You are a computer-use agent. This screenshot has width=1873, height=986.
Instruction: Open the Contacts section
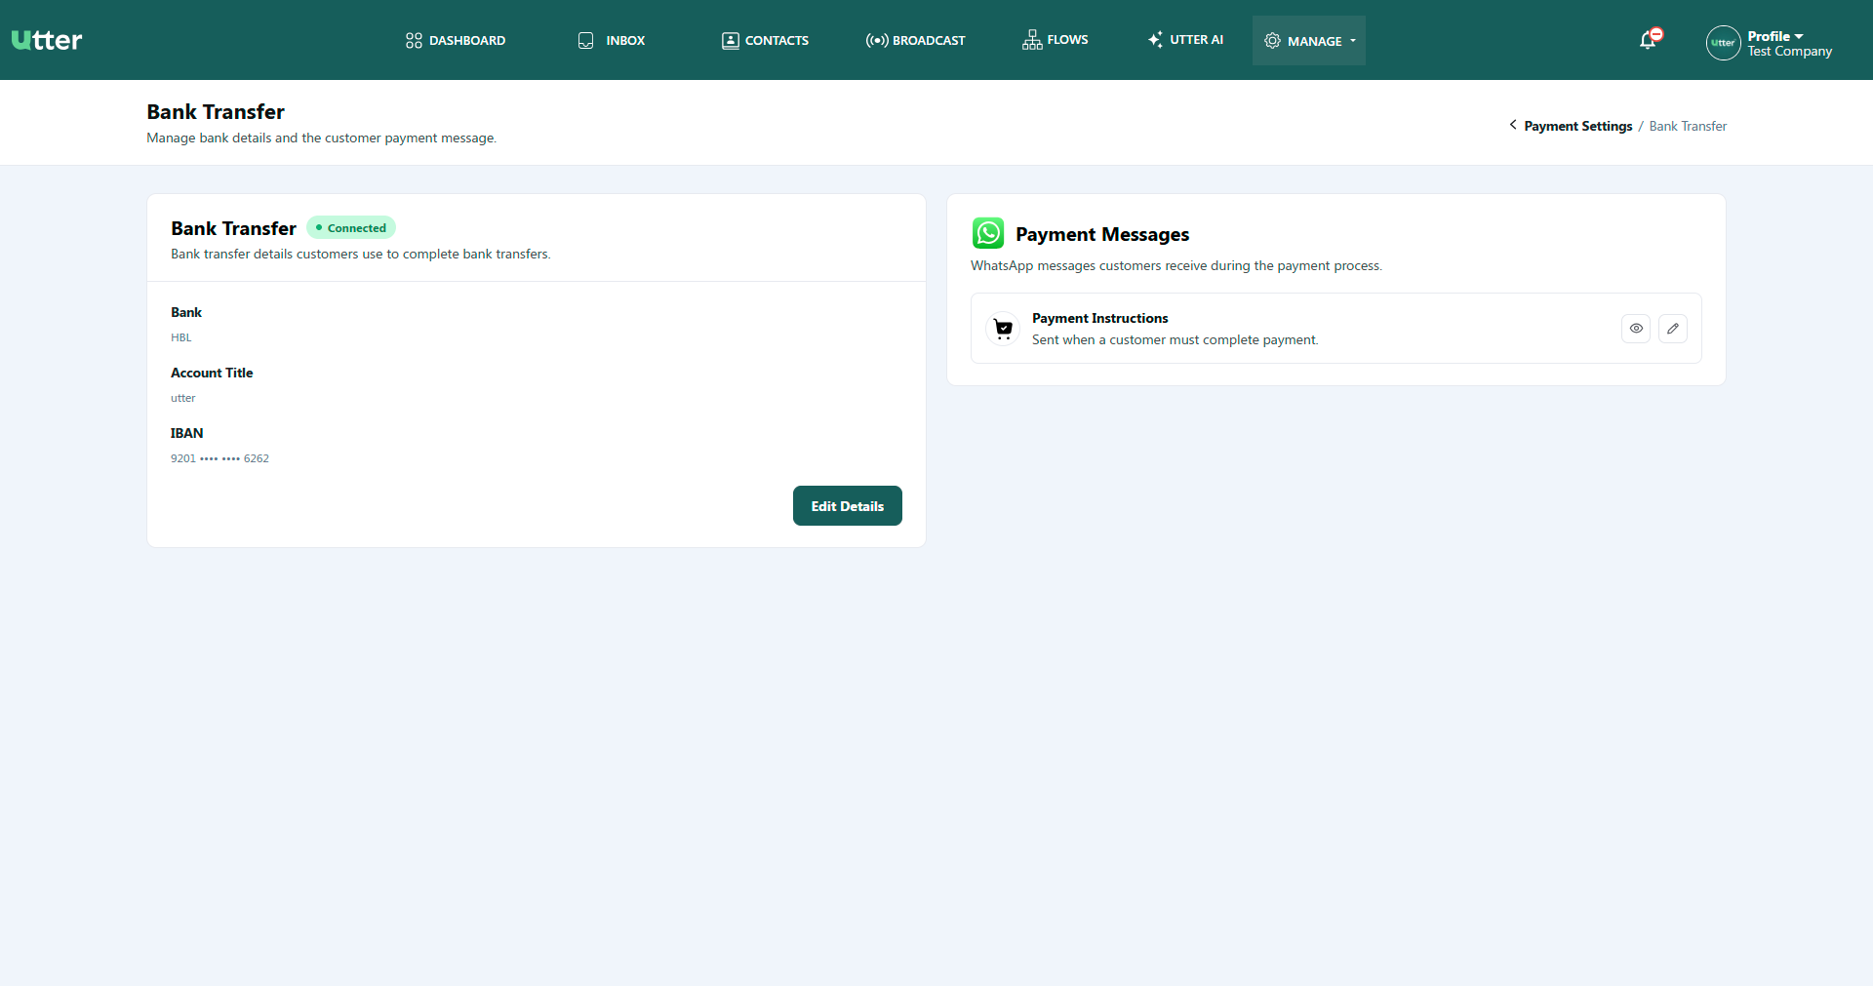click(765, 40)
